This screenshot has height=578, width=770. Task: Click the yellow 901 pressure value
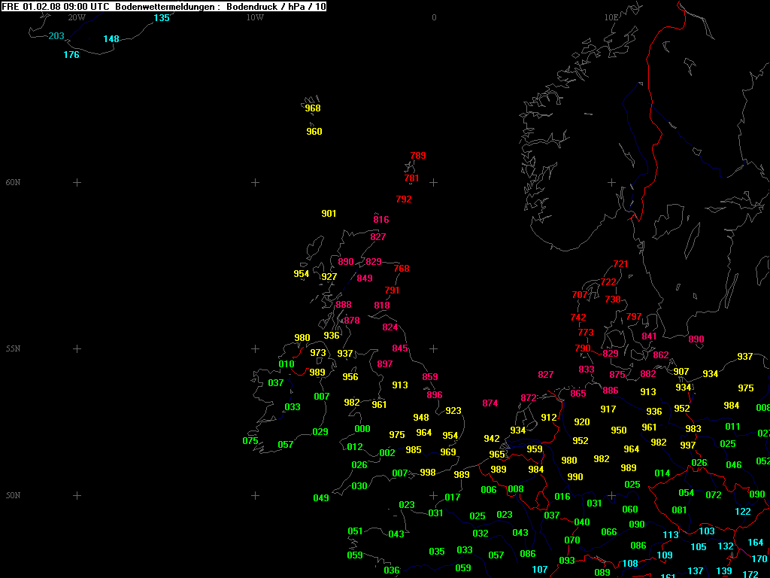329,214
